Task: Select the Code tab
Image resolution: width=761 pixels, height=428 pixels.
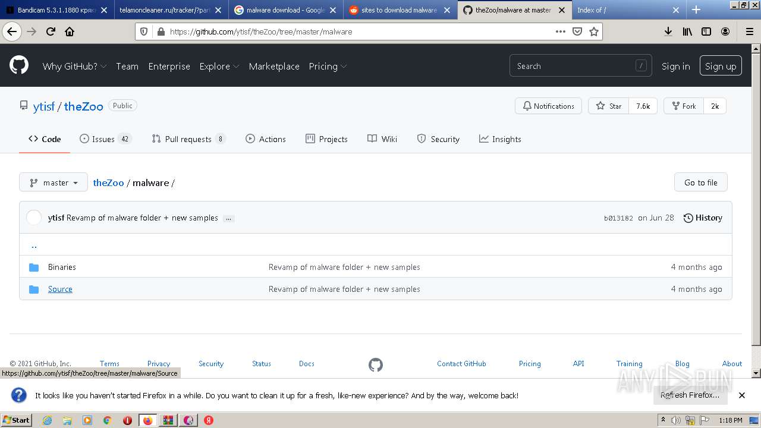Action: tap(45, 139)
